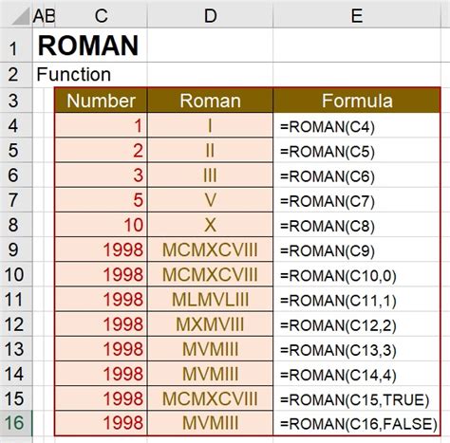The height and width of the screenshot is (443, 450).
Task: Select cell showing MLMVLIII
Action: [x=210, y=300]
